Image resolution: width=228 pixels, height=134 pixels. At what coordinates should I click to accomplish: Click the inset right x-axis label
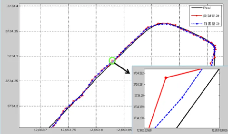pos(219,130)
